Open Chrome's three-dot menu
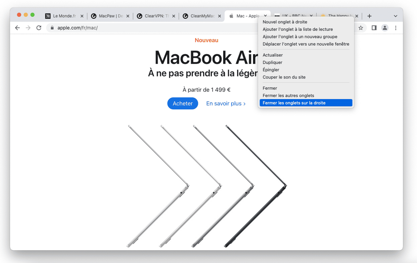417x263 pixels. (x=396, y=28)
